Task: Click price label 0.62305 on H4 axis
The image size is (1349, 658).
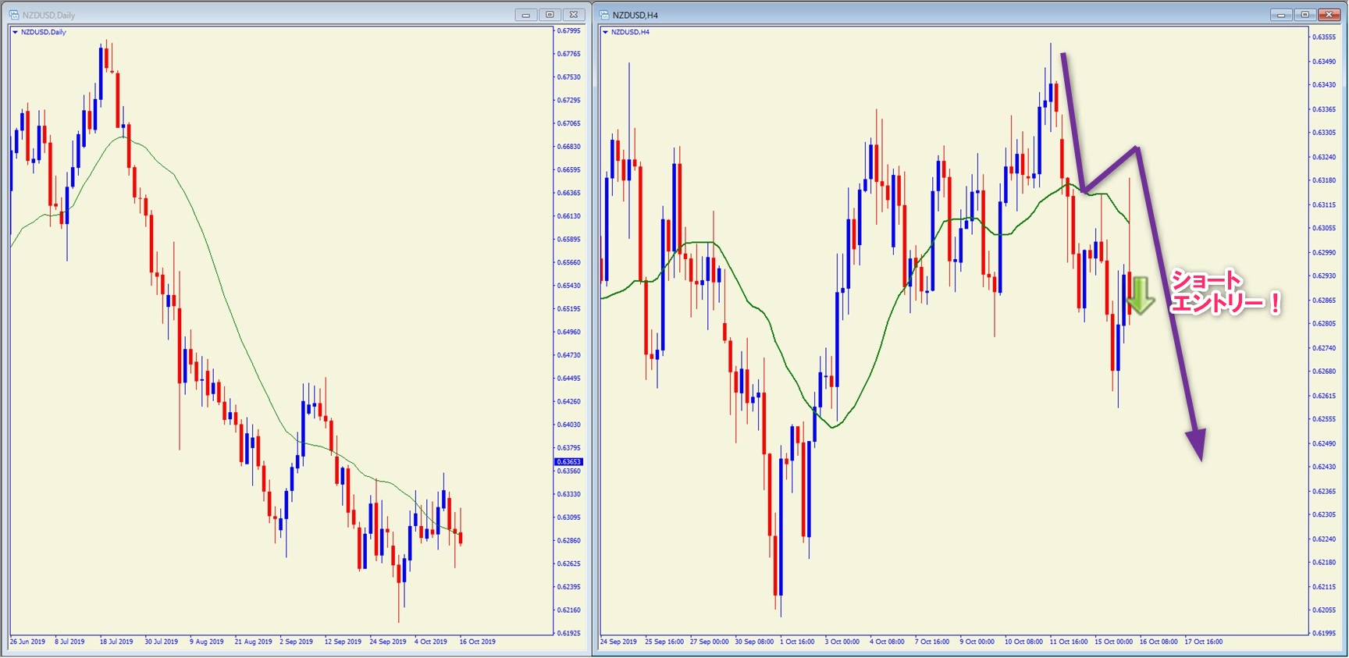Action: 1324,515
